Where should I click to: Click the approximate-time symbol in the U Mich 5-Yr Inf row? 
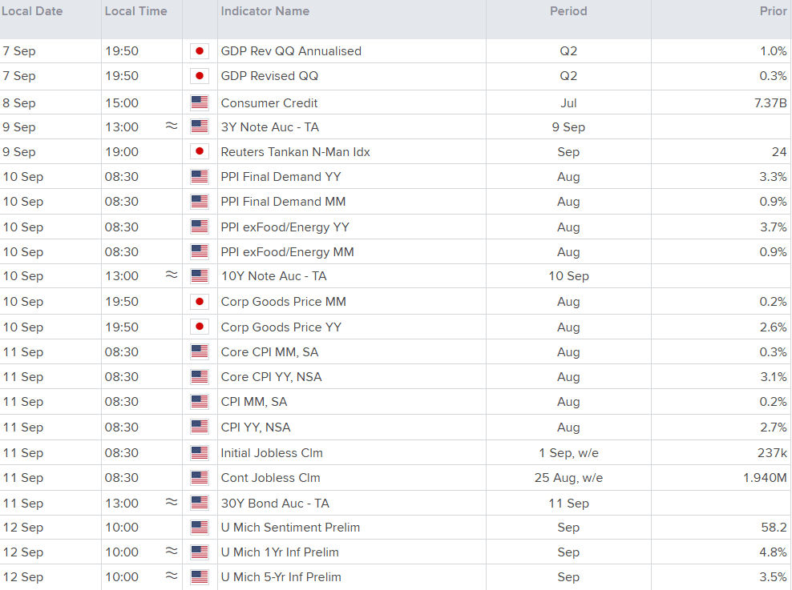click(172, 576)
